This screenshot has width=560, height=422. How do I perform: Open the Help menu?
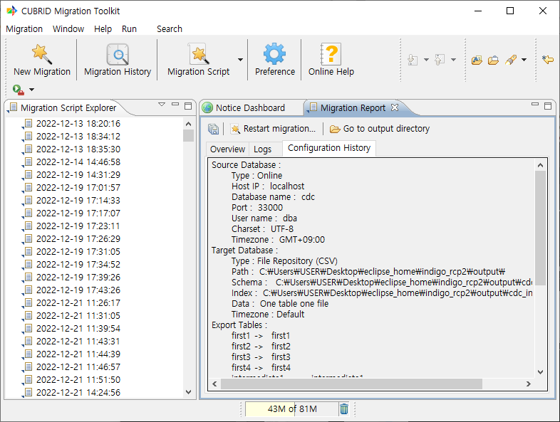click(103, 29)
